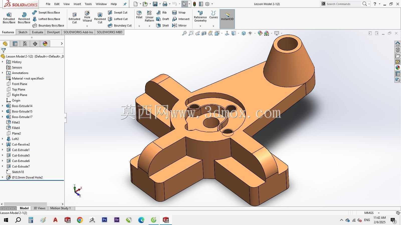Open the Fillet dropdown arrow
Image resolution: width=401 pixels, height=225 pixels.
pos(139,26)
